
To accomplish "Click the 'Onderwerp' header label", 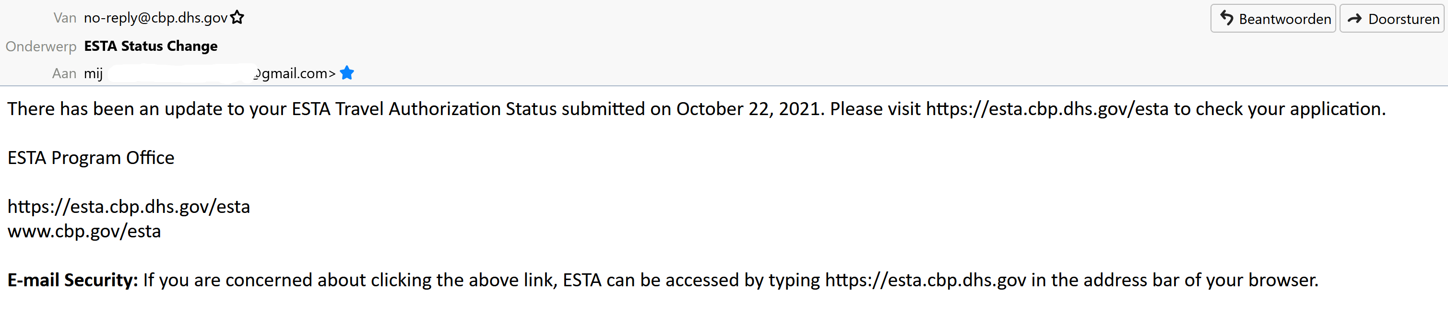I will coord(41,46).
